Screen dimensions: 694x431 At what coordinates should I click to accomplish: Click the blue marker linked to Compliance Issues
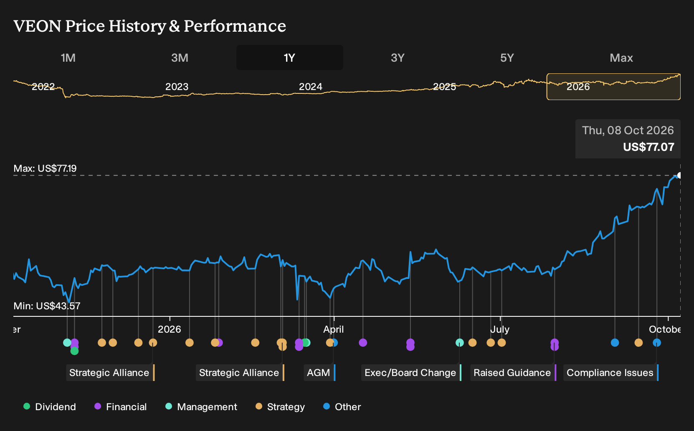[x=657, y=343]
